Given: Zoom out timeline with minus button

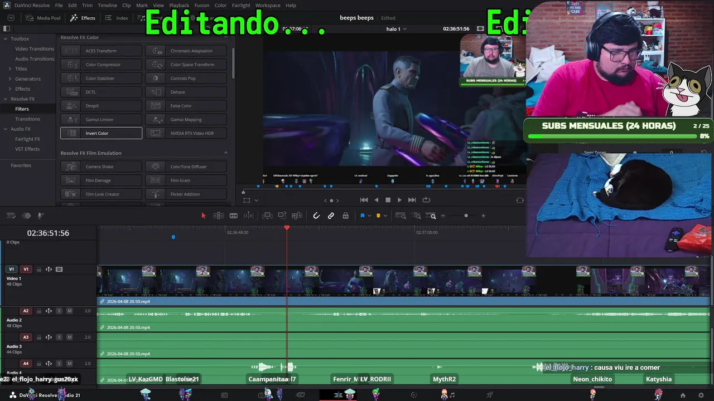Looking at the screenshot, I should click(x=443, y=216).
